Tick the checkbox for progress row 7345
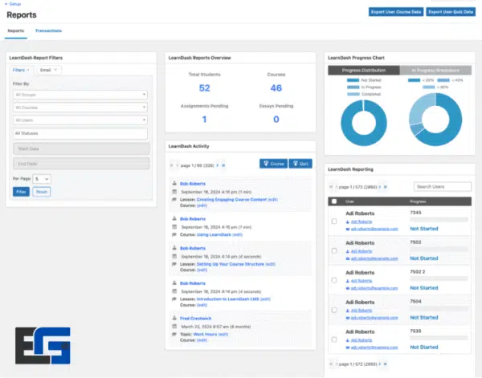The width and height of the screenshot is (482, 378). coord(334,222)
